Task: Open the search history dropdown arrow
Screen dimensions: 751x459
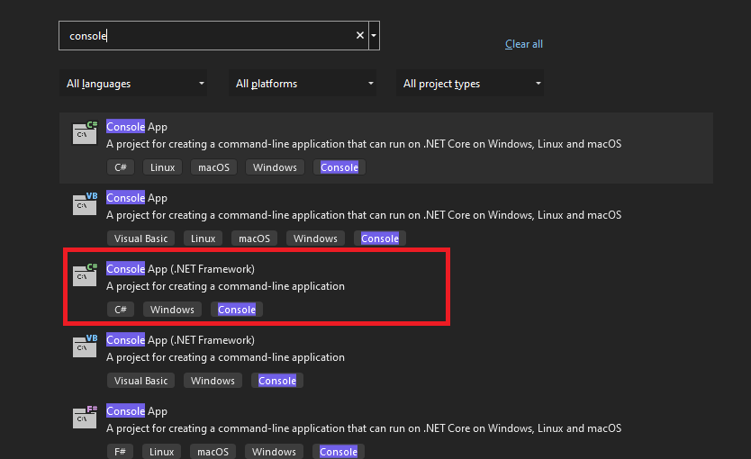Action: point(374,35)
